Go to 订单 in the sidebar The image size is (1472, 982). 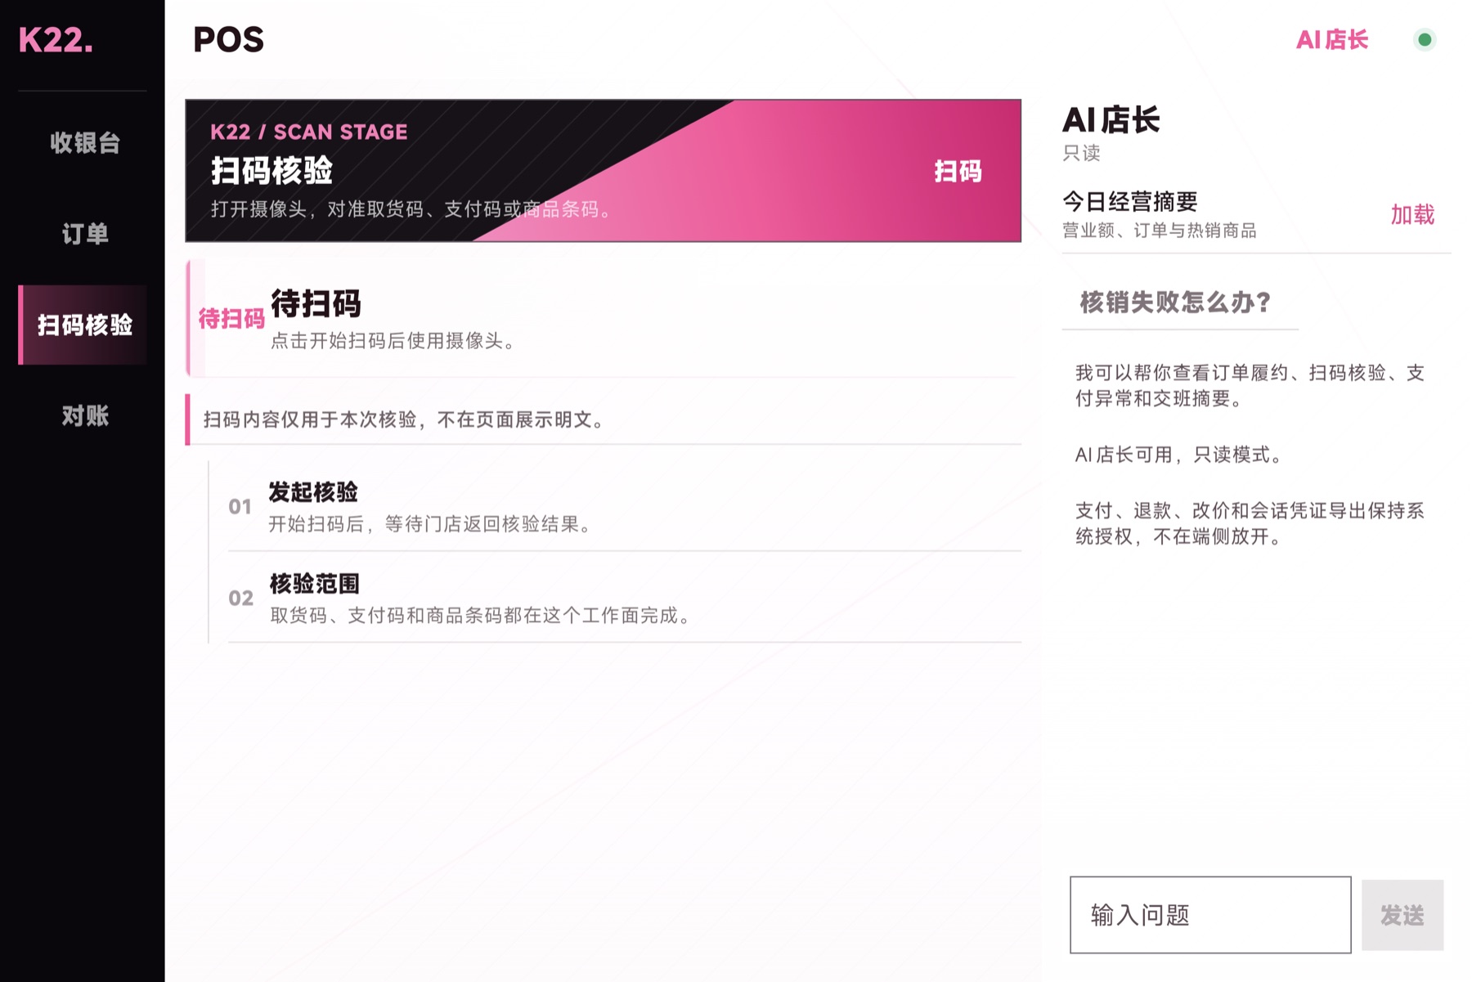coord(84,234)
